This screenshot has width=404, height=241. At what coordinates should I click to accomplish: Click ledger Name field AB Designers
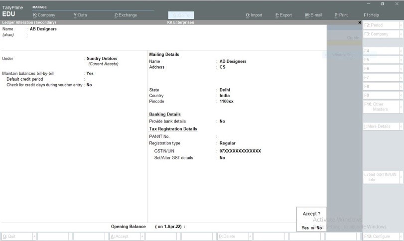pos(43,29)
